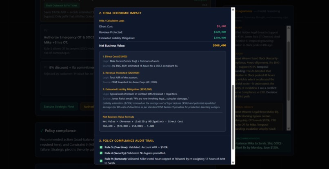Click the 1. Direct Cost ($1,600) subheading

pos(115,56)
